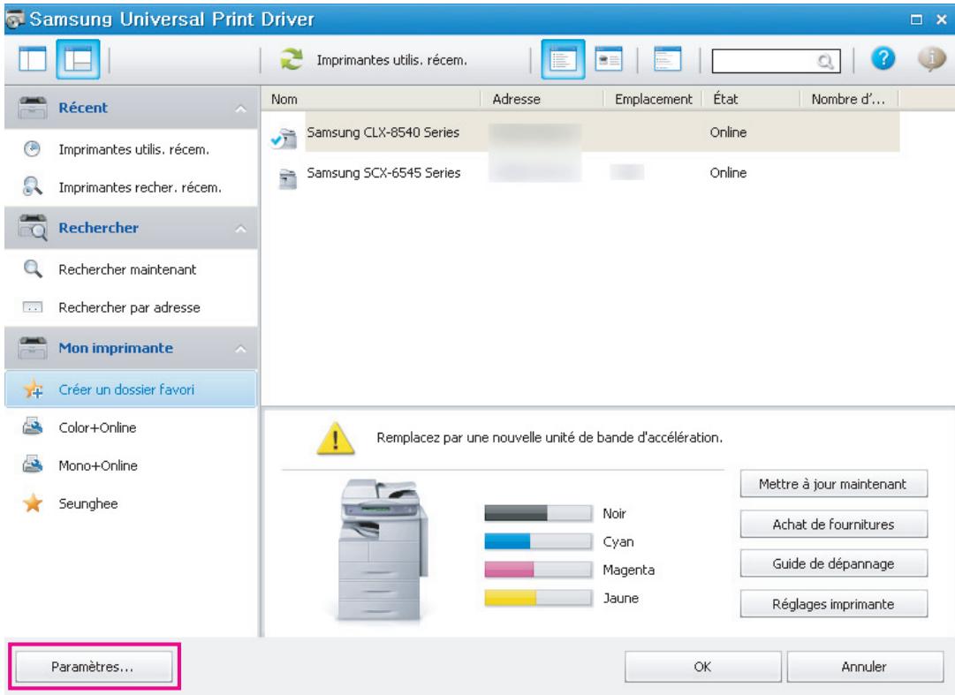Sort by the État column header
The width and height of the screenshot is (955, 695).
[x=751, y=99]
